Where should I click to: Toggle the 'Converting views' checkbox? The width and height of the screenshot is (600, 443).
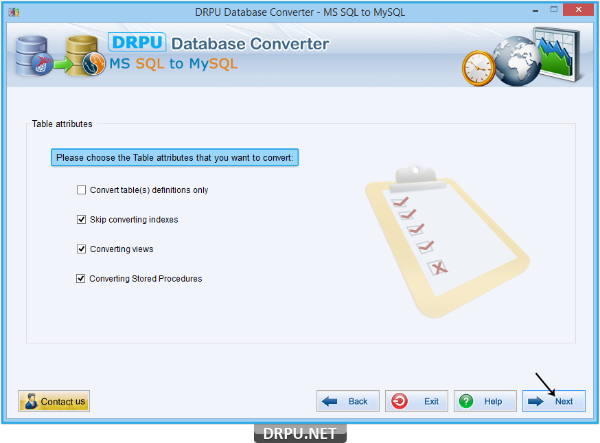coord(81,249)
